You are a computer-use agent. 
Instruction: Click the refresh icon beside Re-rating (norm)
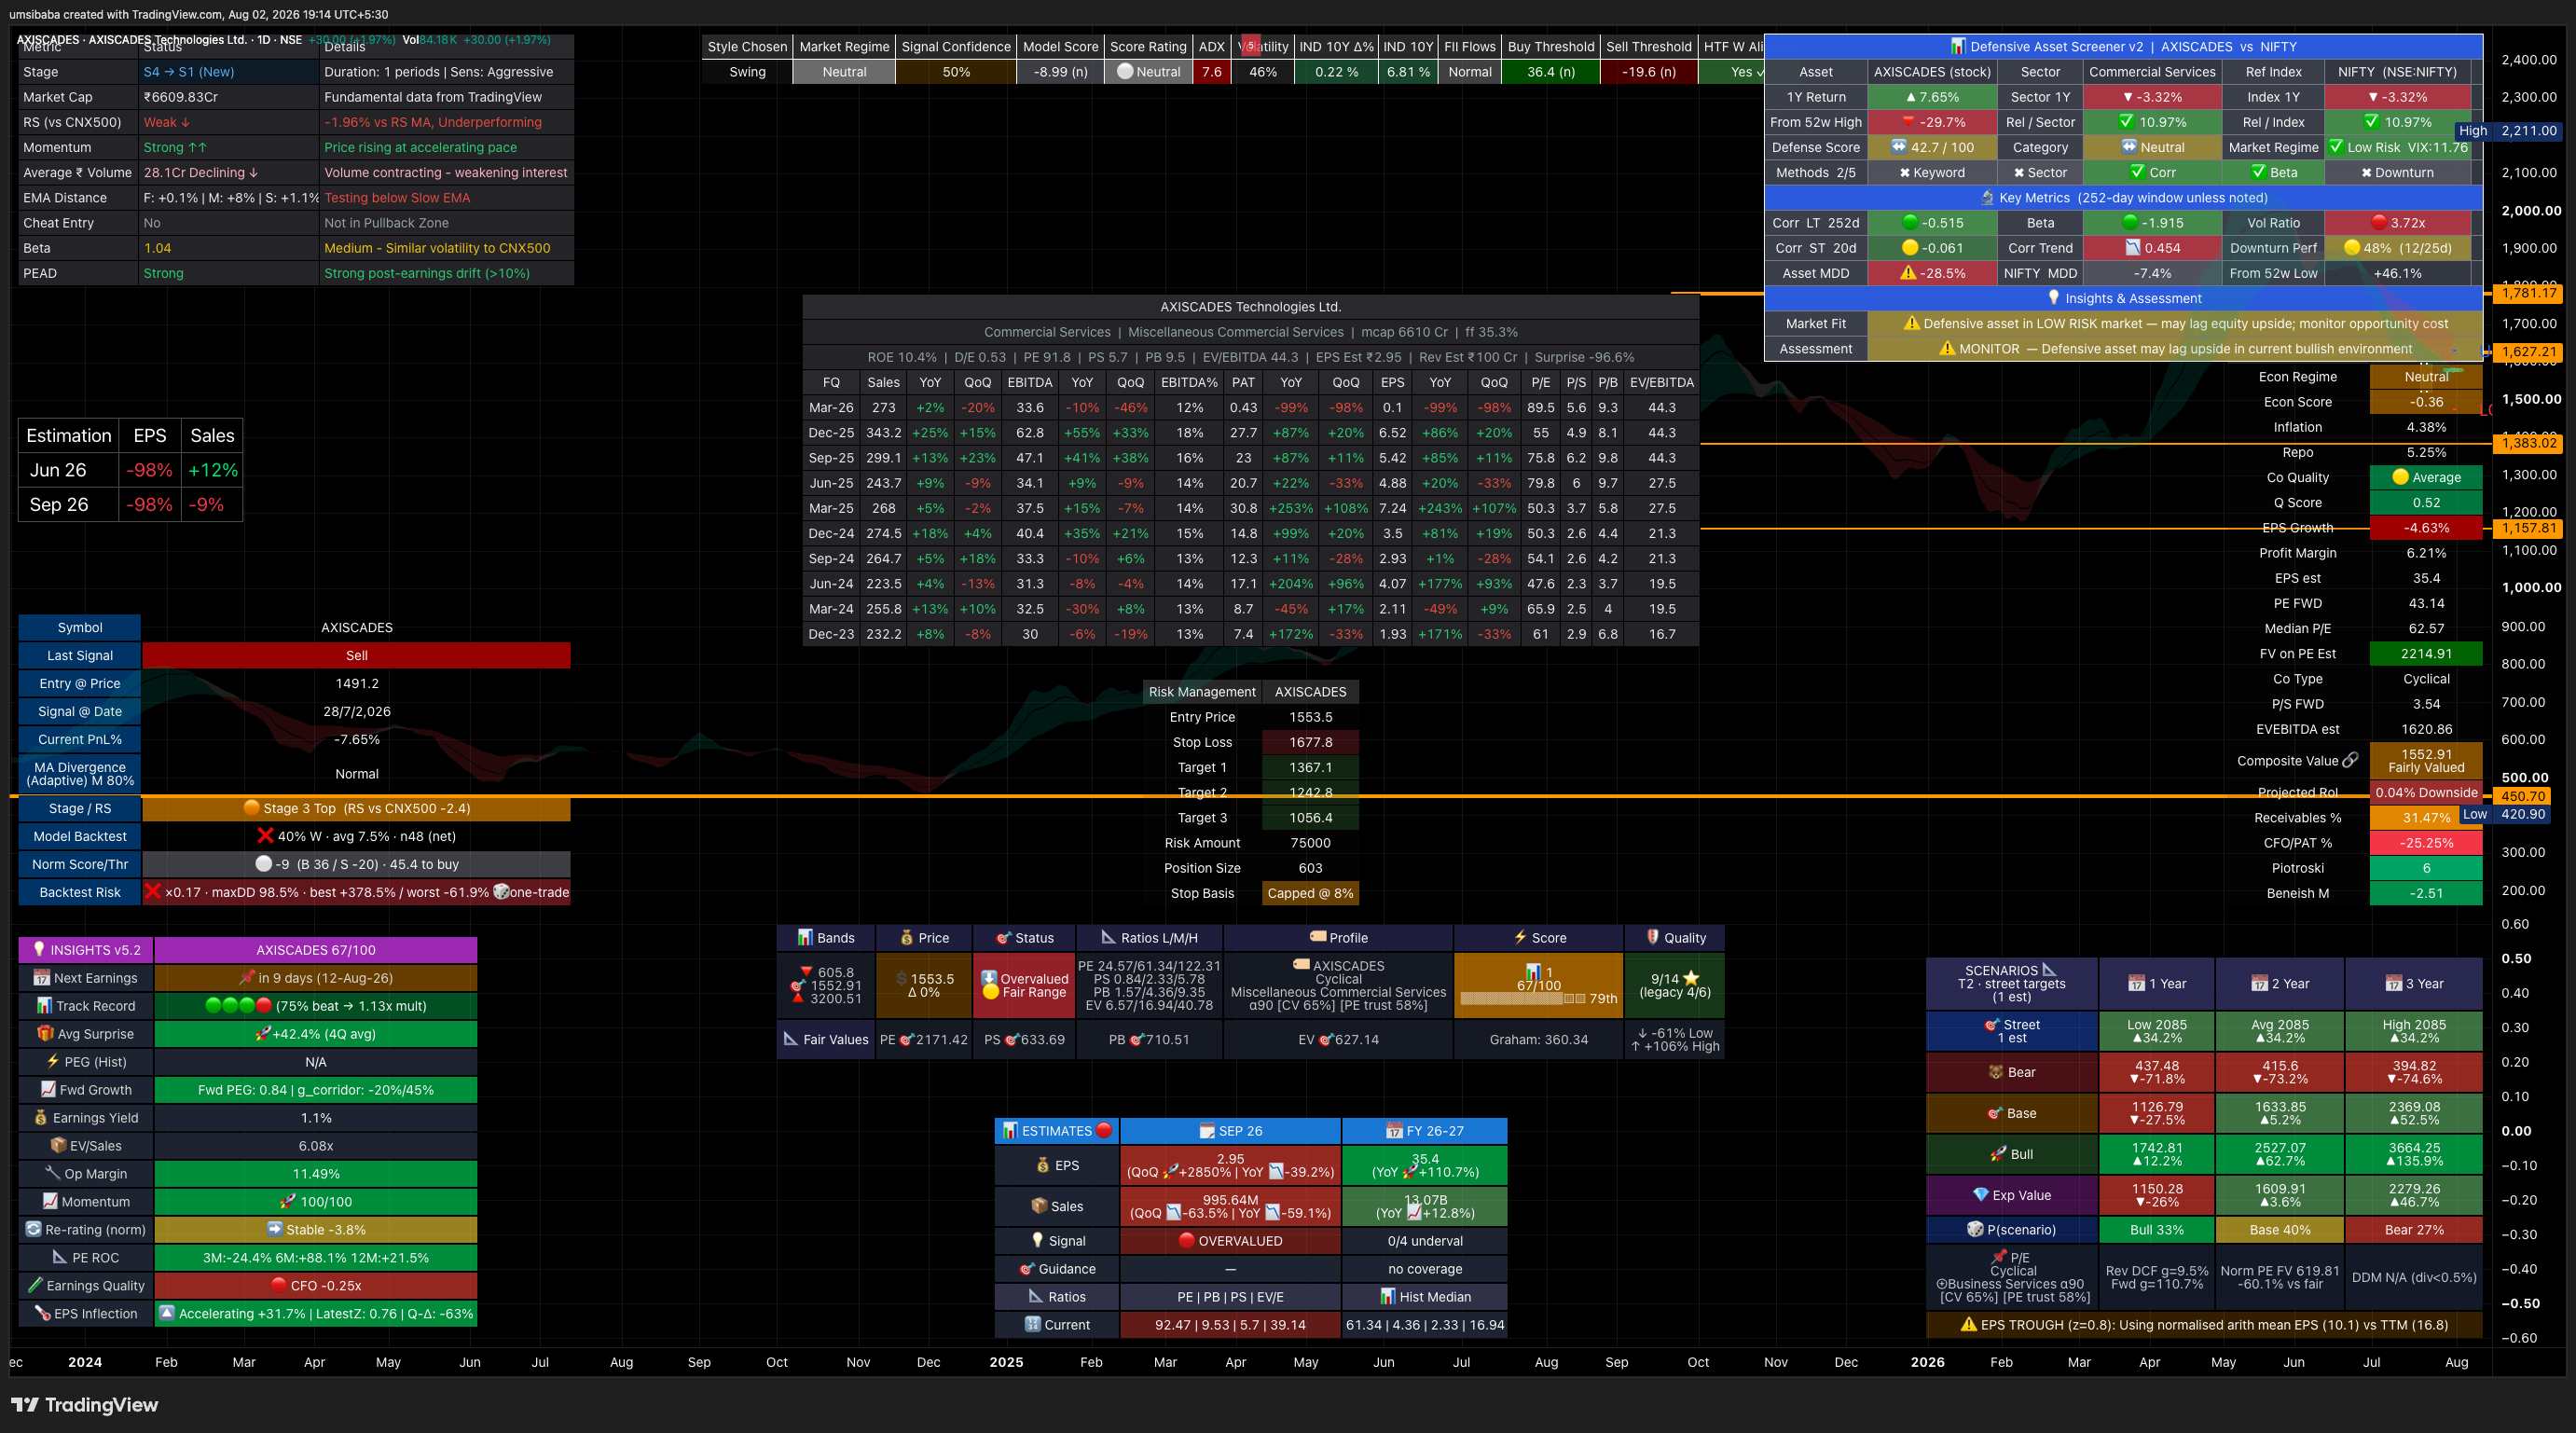[33, 1230]
